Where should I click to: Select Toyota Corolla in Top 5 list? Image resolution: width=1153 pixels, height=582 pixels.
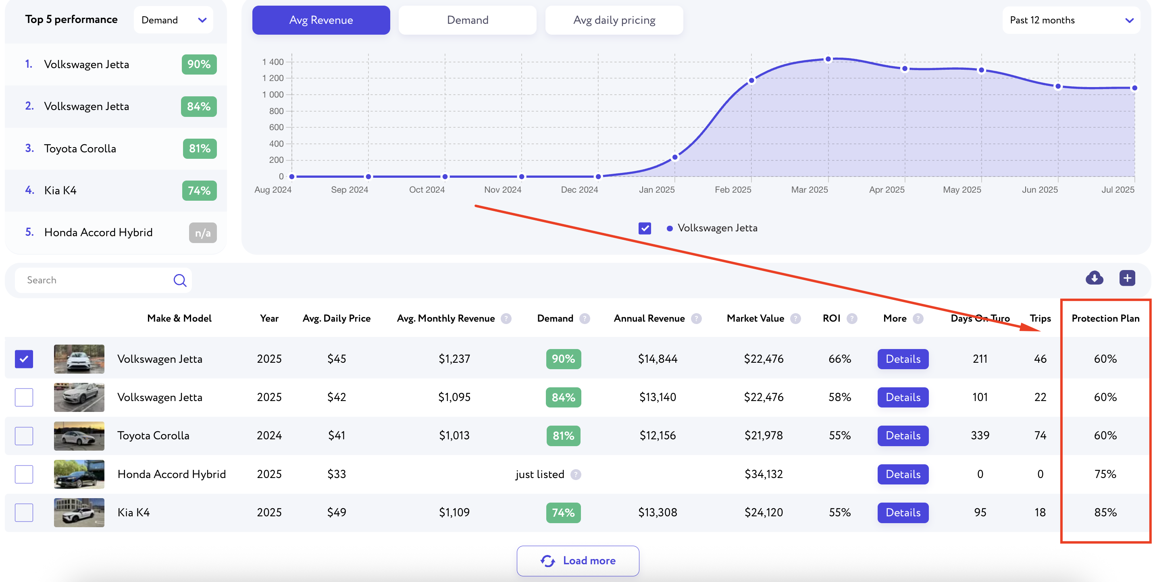click(115, 148)
